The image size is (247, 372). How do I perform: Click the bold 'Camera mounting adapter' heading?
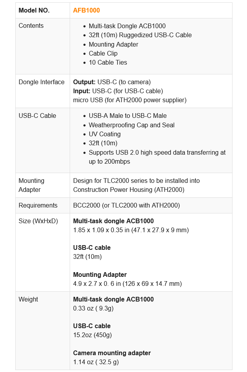[x=112, y=353]
